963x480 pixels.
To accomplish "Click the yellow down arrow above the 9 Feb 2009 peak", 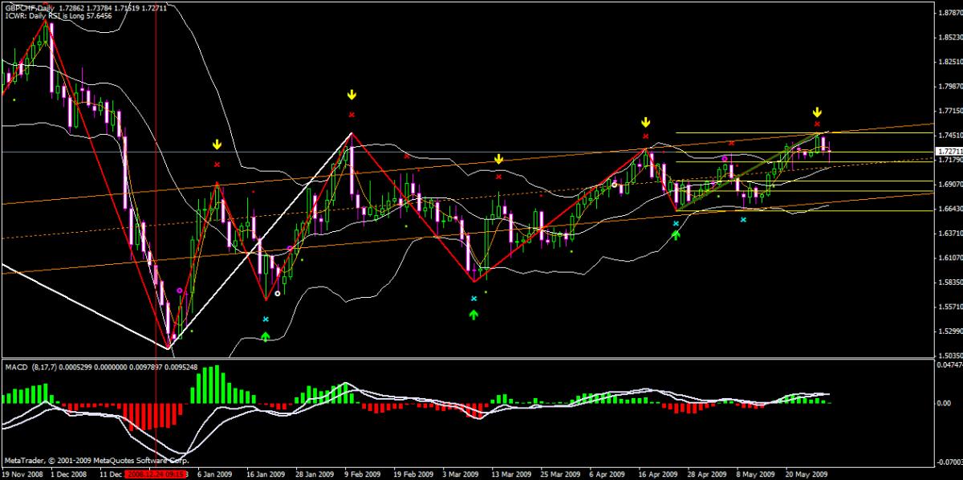I will tap(351, 96).
